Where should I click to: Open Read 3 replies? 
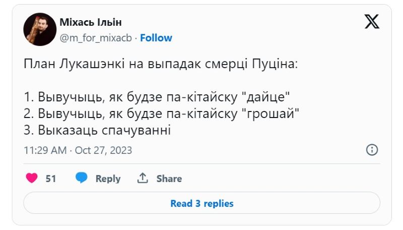click(x=201, y=204)
